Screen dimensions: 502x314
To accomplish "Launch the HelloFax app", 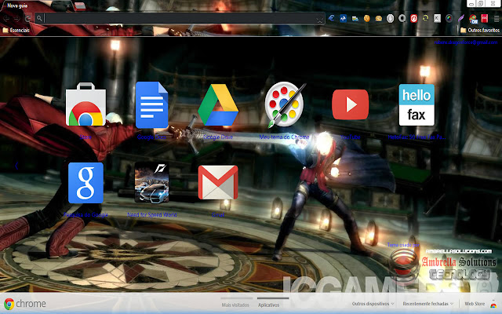I will (x=417, y=104).
